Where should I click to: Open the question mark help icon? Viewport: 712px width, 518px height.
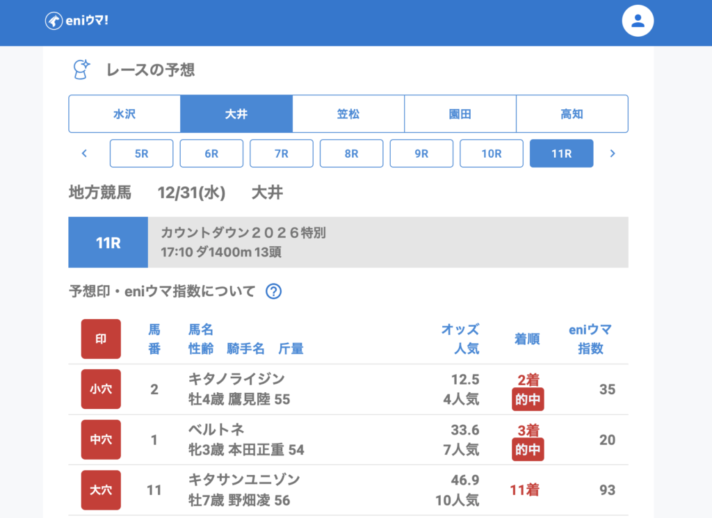[274, 291]
